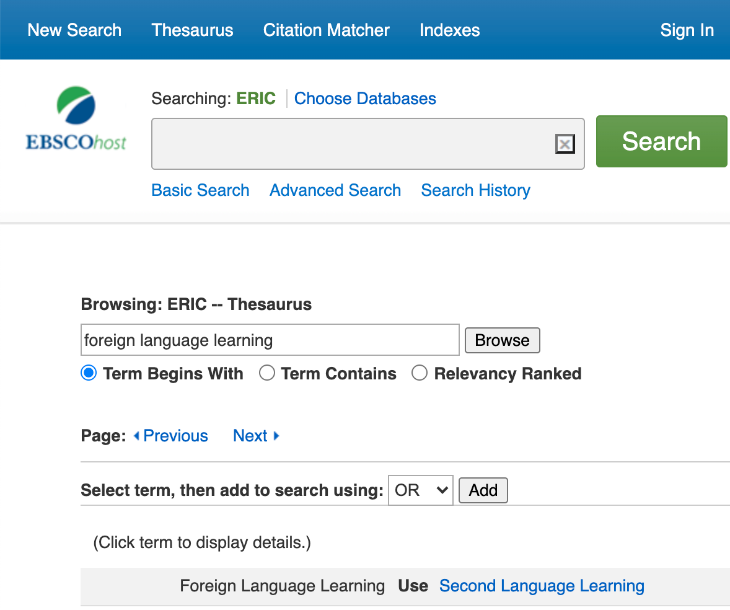Clear the search box with X icon
This screenshot has height=610, width=730.
[x=565, y=144]
